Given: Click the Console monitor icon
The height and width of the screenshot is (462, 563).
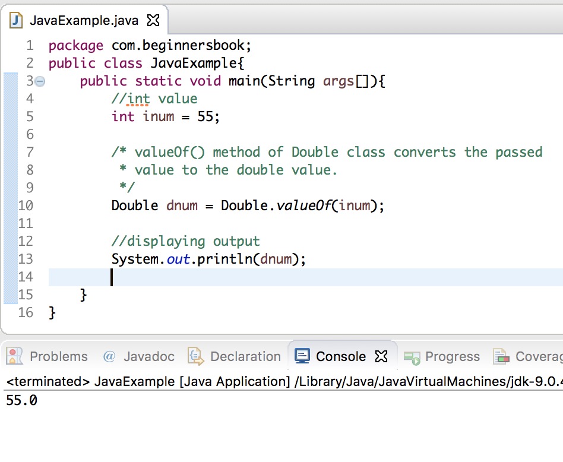Looking at the screenshot, I should (302, 356).
